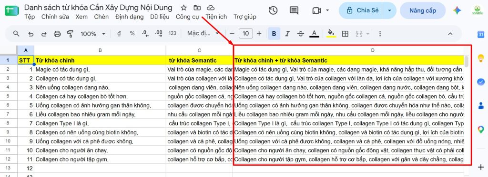Image resolution: width=488 pixels, height=177 pixels.
Task: Click the font size 10 field
Action: tap(246, 34)
